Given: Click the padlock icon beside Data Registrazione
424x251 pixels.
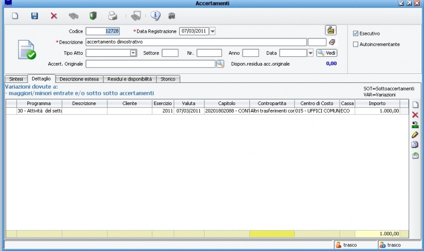Looking at the screenshot, I should [x=331, y=30].
